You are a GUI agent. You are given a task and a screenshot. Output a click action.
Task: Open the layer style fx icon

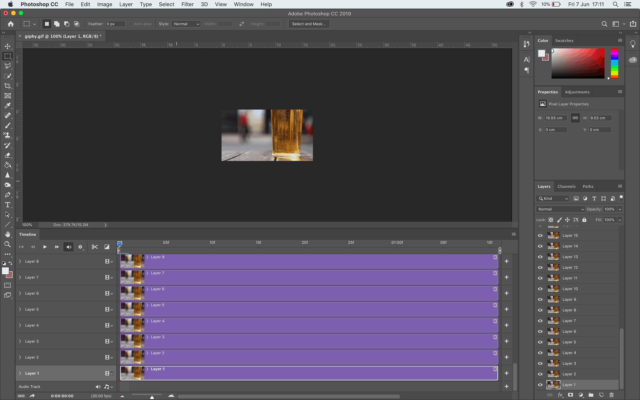coord(560,395)
